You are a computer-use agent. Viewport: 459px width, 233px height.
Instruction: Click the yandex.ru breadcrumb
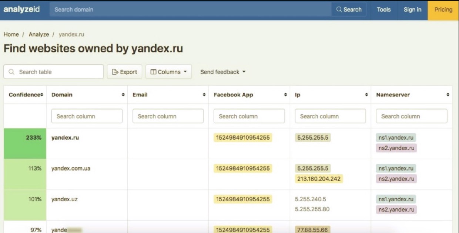[71, 34]
